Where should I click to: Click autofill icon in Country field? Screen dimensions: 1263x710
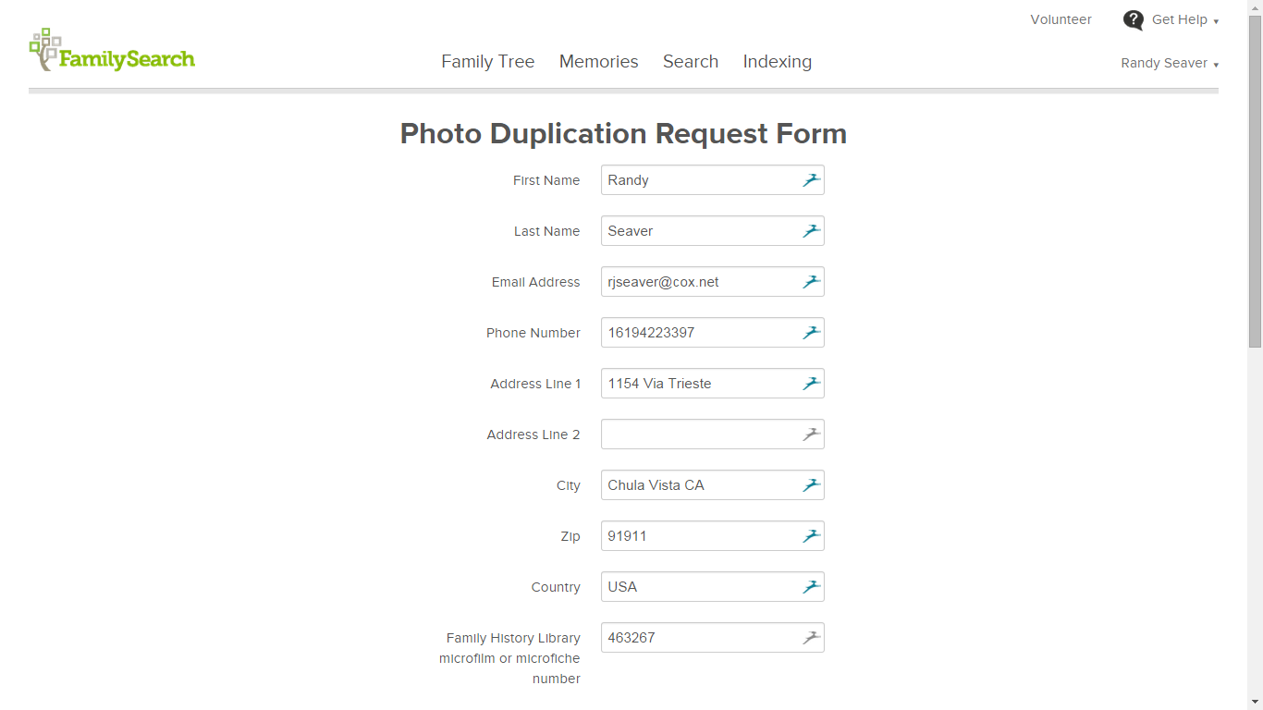coord(812,587)
